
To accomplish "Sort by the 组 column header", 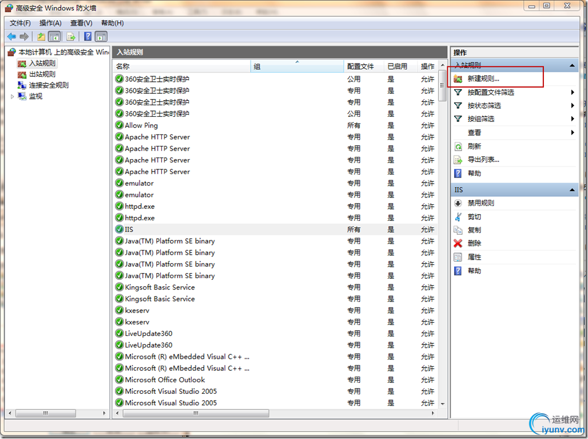I will pos(297,66).
